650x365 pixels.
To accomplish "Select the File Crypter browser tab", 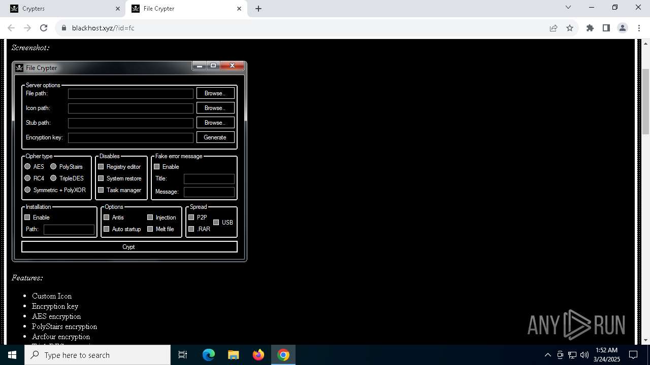I will [x=185, y=9].
